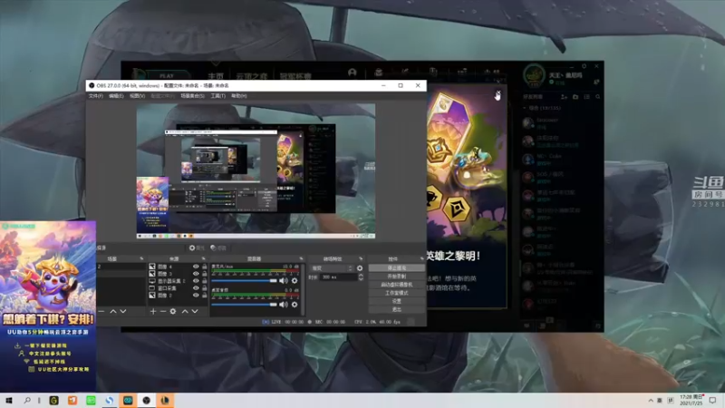The width and height of the screenshot is (725, 408).
Task: Open OBS 帮助(H) menu
Action: click(x=239, y=96)
